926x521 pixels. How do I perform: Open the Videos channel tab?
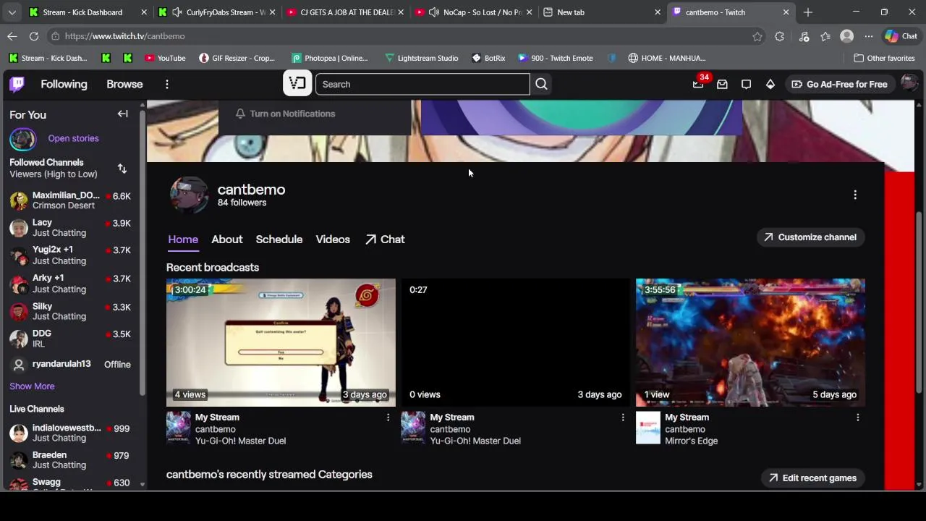click(x=333, y=240)
